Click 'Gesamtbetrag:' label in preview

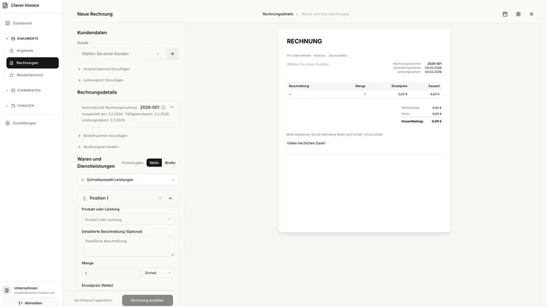click(412, 121)
